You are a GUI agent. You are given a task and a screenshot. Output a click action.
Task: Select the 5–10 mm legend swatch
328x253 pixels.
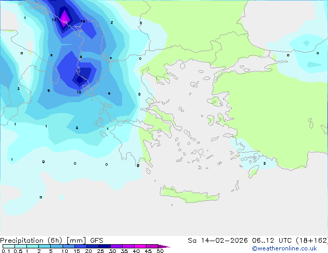point(56,246)
